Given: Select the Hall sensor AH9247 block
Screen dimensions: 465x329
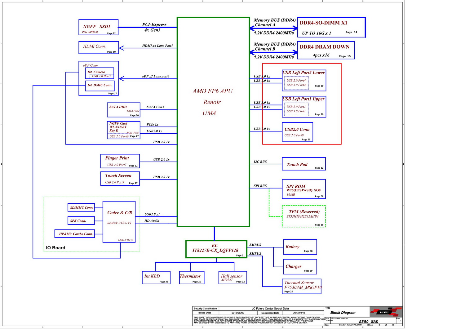Looking at the screenshot, I should coord(232,277).
